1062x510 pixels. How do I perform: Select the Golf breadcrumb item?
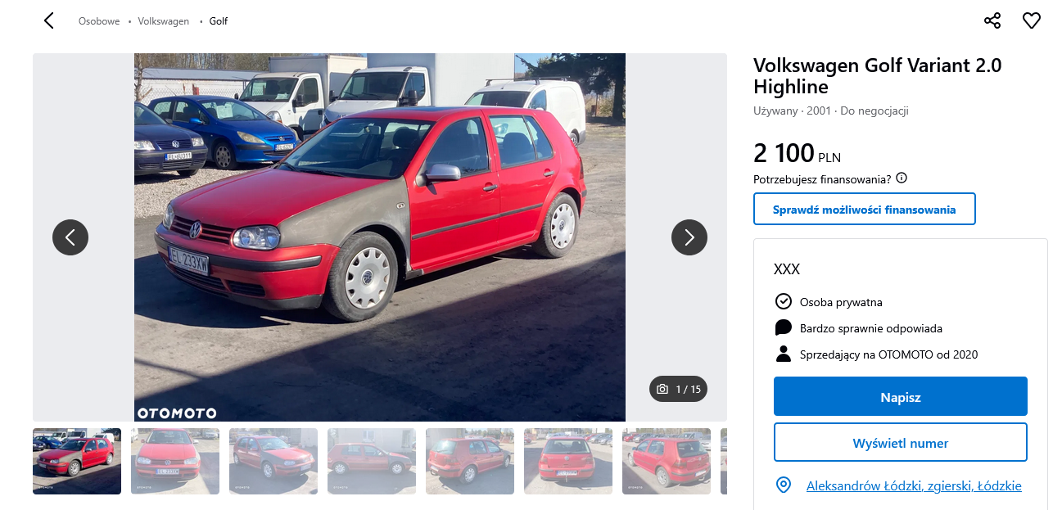[x=219, y=21]
